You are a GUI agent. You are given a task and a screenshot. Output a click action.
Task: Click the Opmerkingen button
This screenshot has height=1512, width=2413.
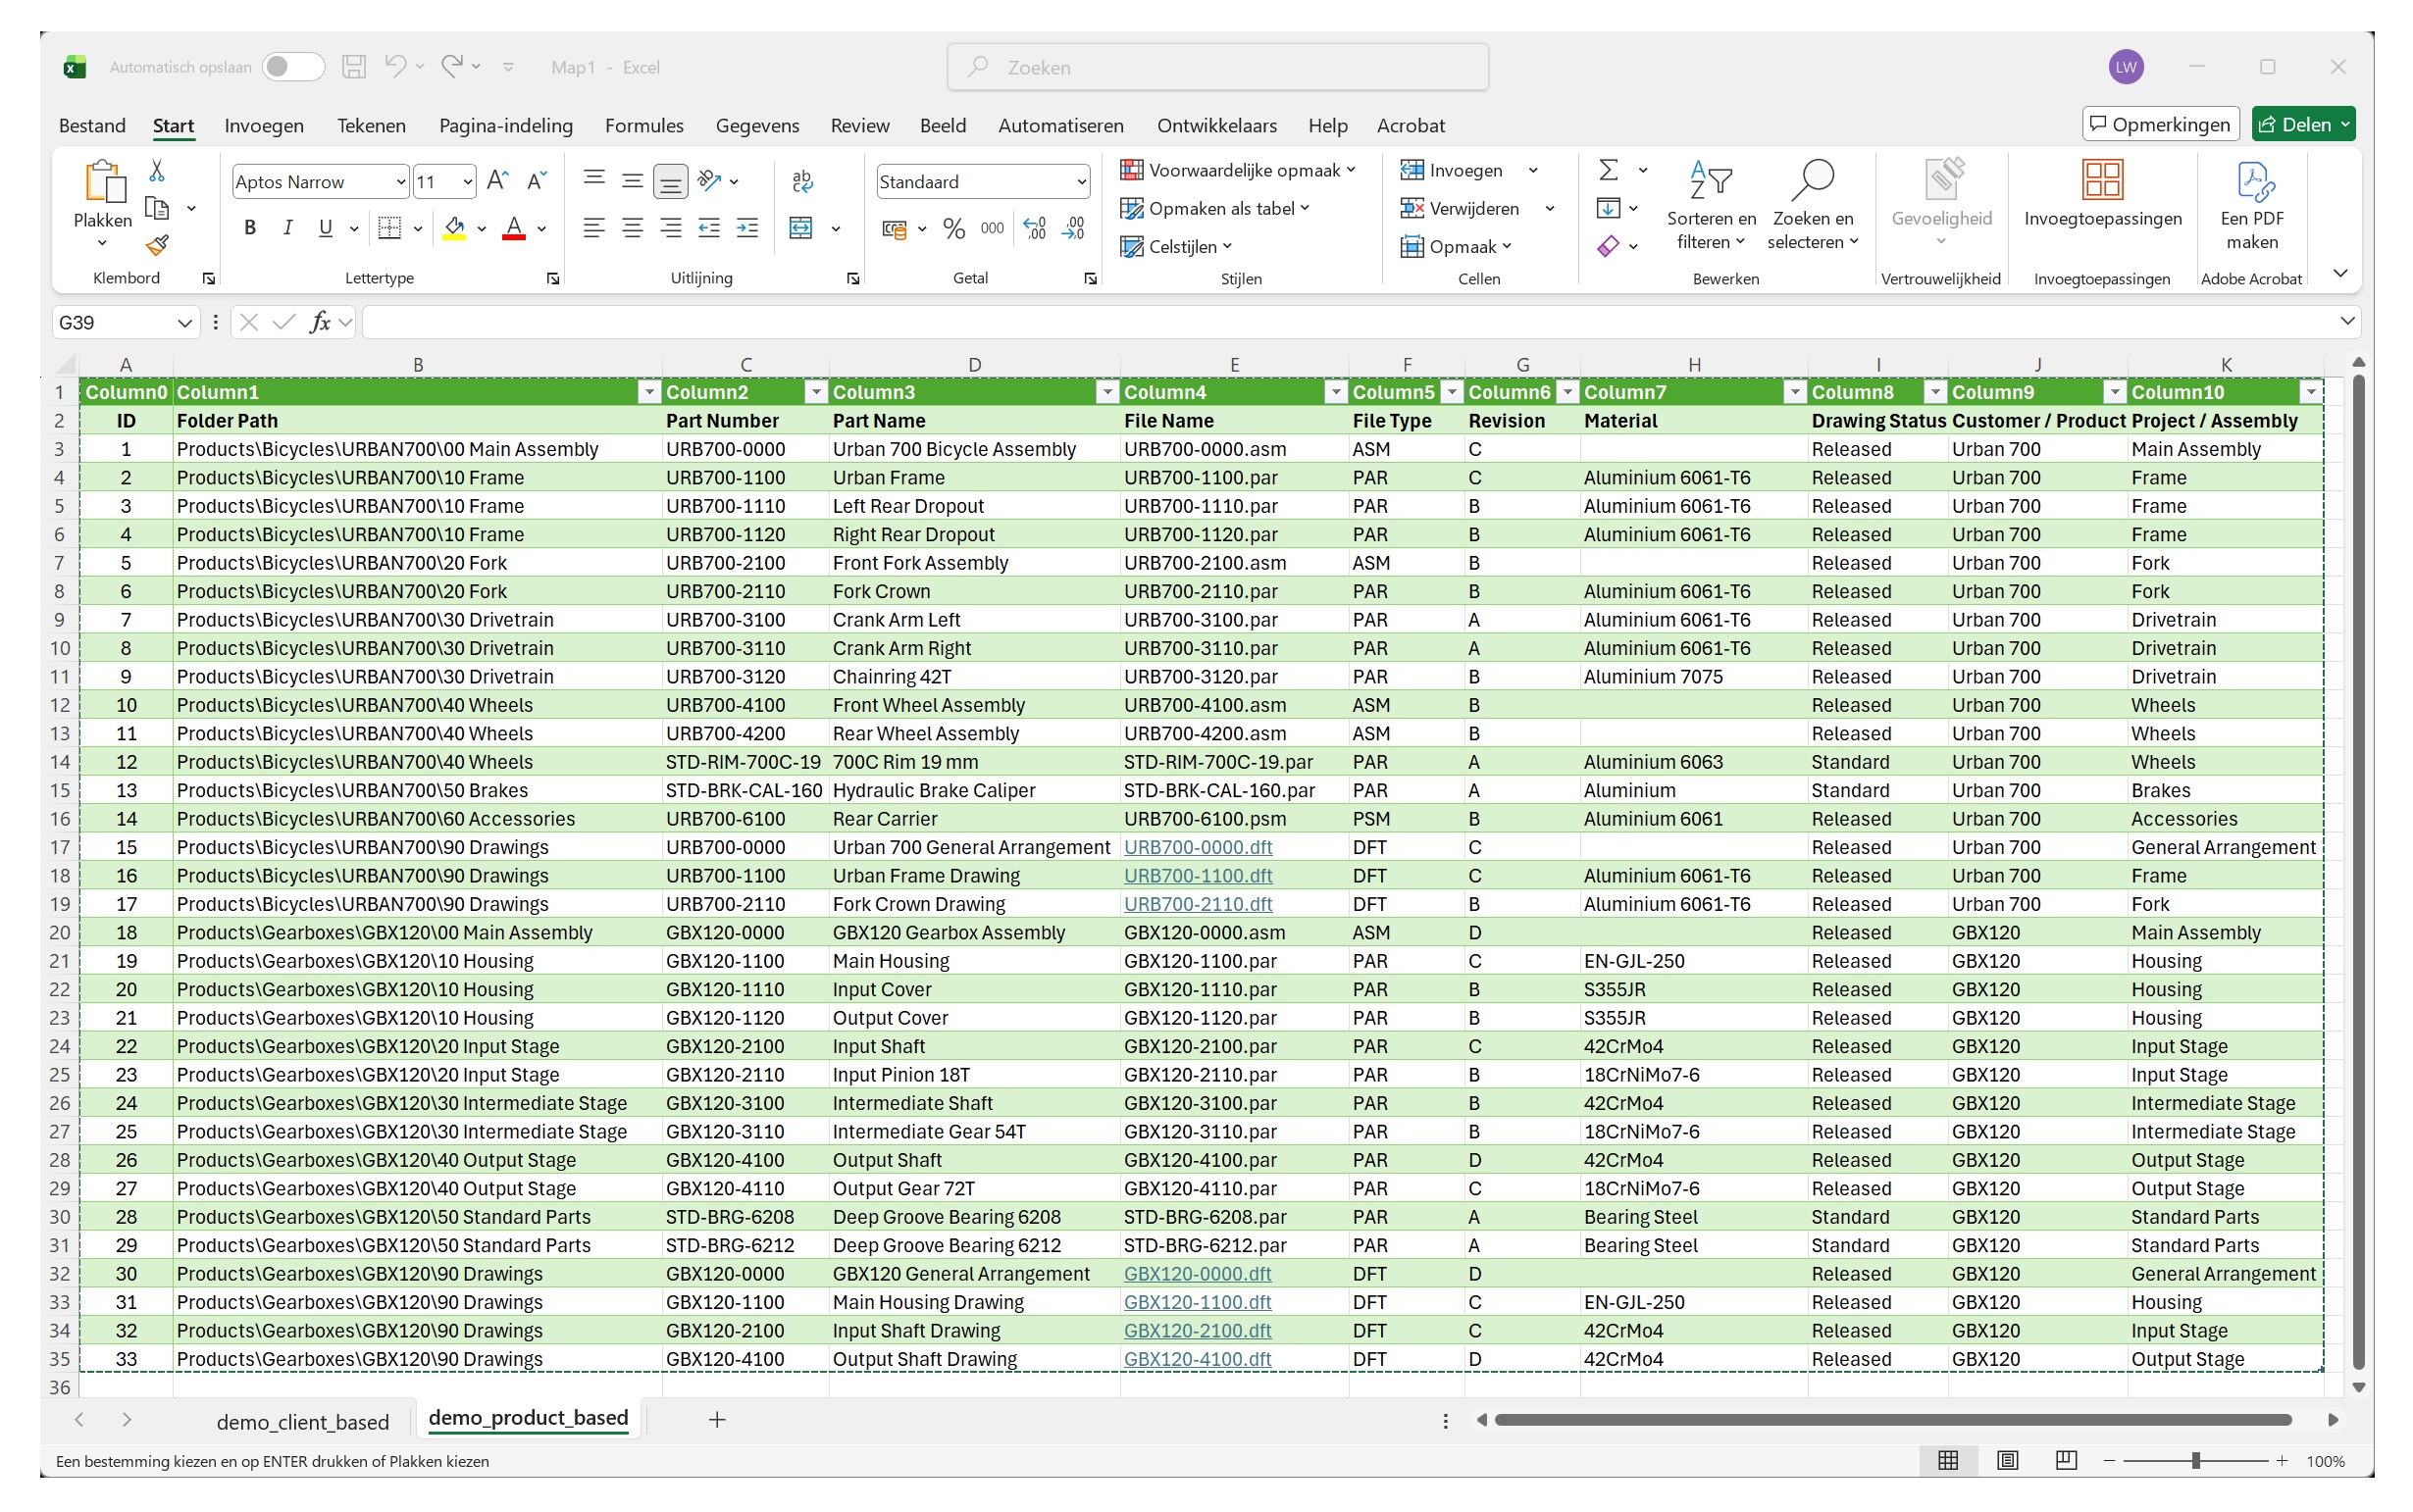point(2161,124)
